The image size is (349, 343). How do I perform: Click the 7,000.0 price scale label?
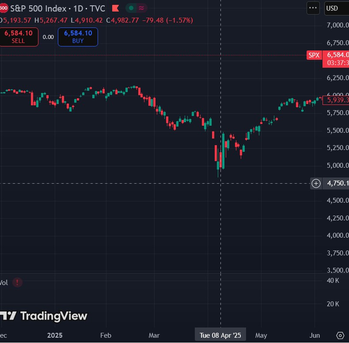[x=338, y=25]
